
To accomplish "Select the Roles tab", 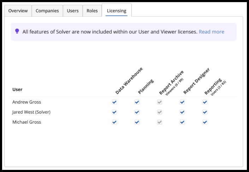I will coord(92,11).
